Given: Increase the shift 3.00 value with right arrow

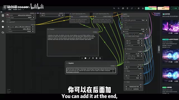Looking at the screenshot, I should 62,15.
